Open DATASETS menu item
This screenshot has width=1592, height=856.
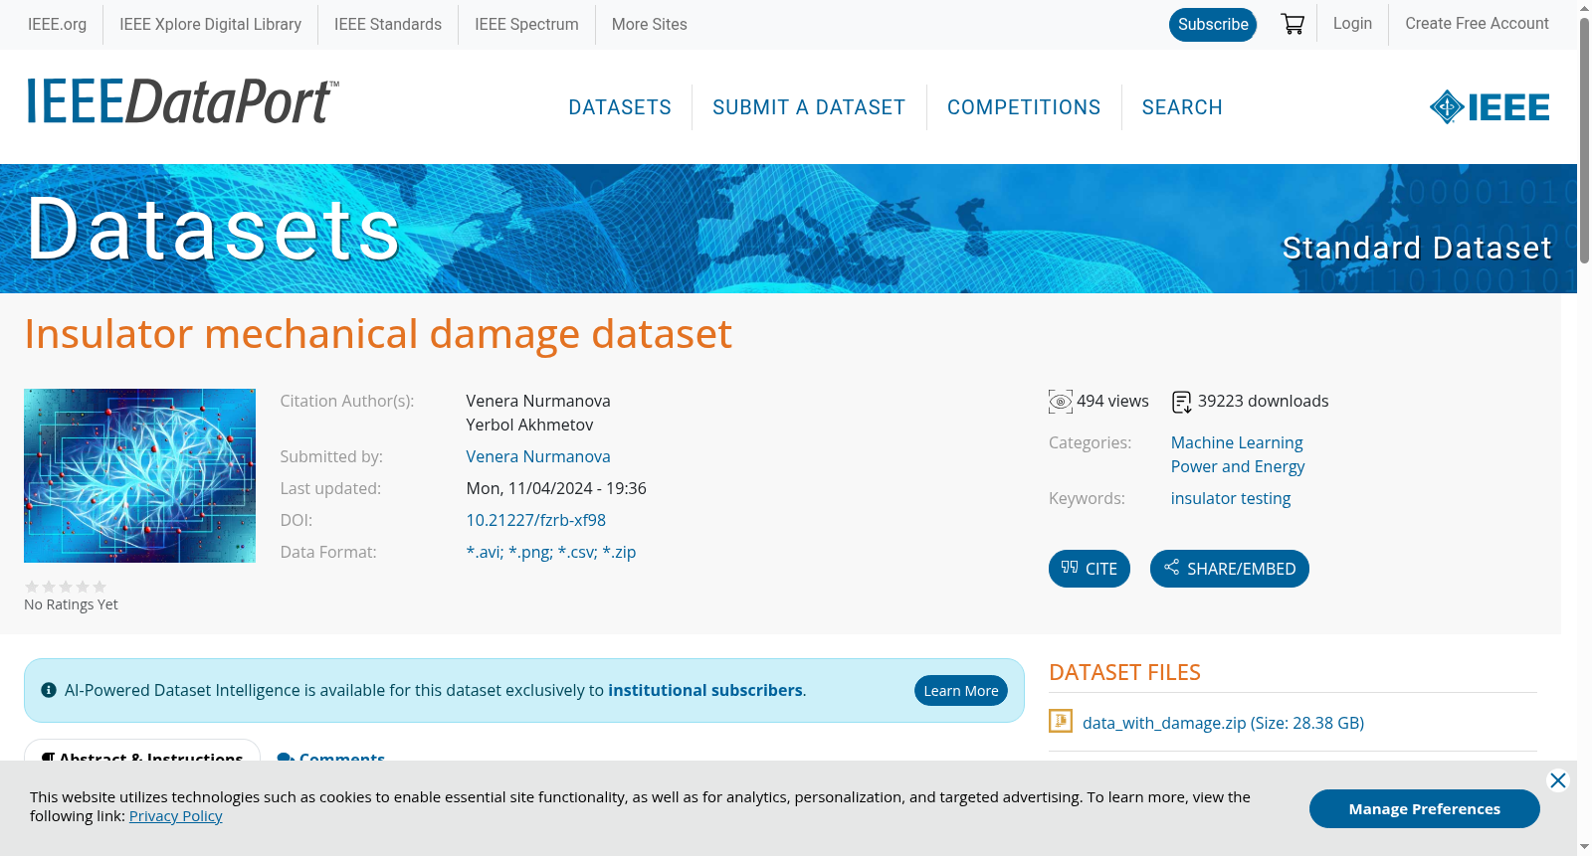tap(620, 107)
